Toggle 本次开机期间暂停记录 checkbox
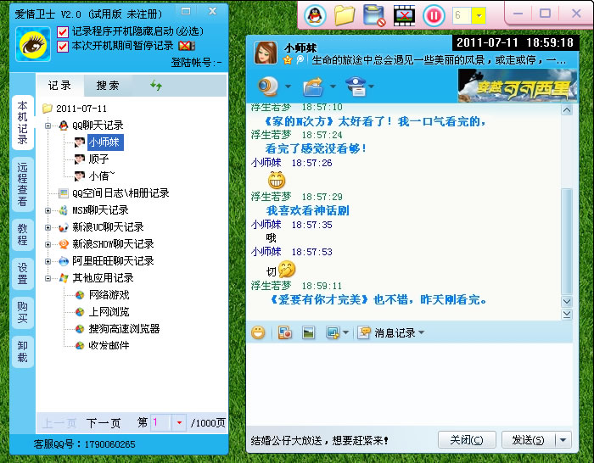The image size is (594, 463). 63,46
